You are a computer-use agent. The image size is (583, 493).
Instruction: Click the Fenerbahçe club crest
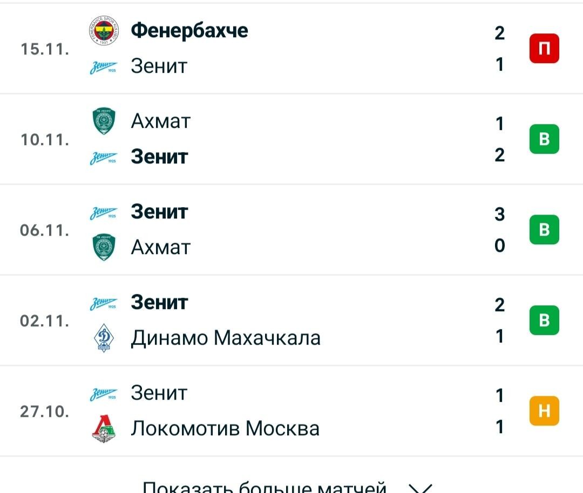(x=104, y=30)
